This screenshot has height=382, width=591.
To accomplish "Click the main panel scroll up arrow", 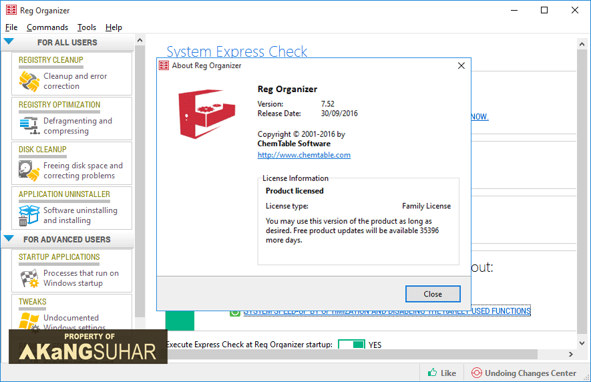I will pos(582,44).
